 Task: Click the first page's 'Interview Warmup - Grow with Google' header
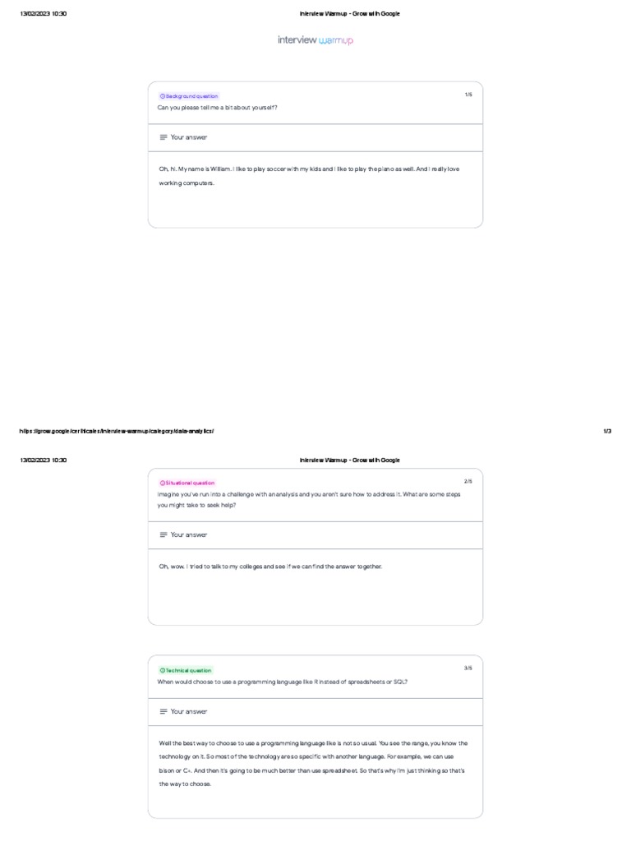pyautogui.click(x=350, y=14)
